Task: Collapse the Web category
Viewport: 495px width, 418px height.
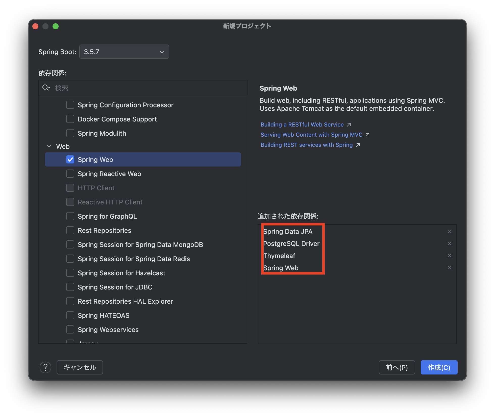Action: click(x=49, y=147)
